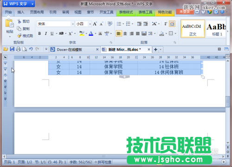The height and width of the screenshot is (167, 232).
Task: Toggle Italic formatting
Action: [x=46, y=33]
